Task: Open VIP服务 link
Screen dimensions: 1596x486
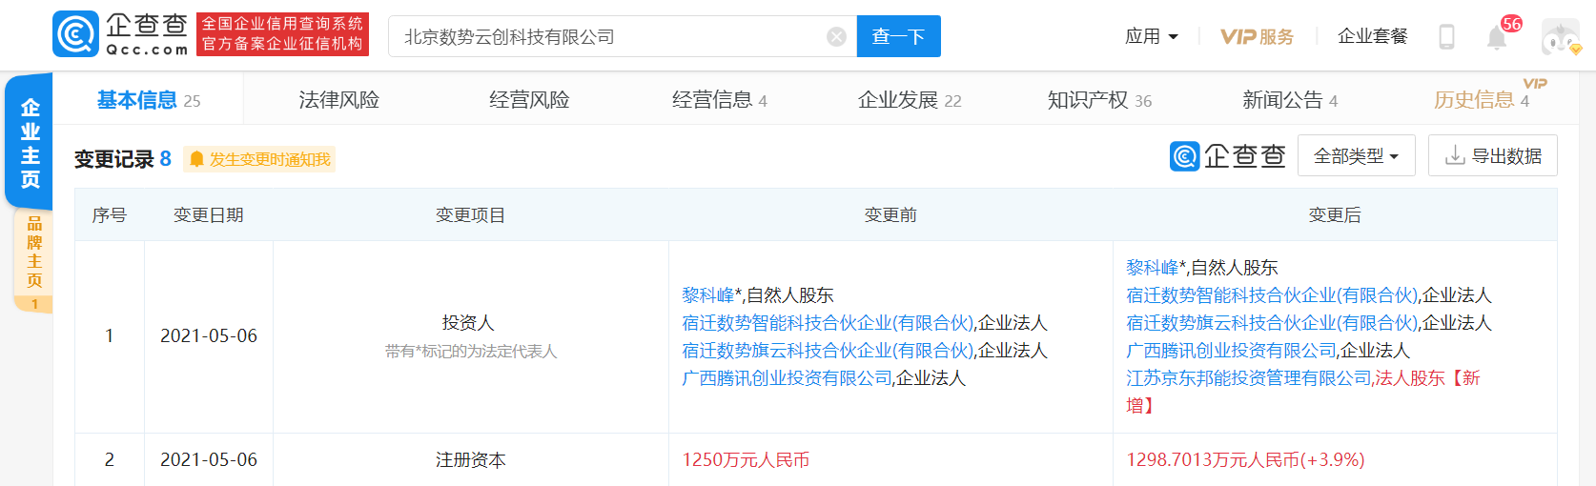Action: [1257, 36]
